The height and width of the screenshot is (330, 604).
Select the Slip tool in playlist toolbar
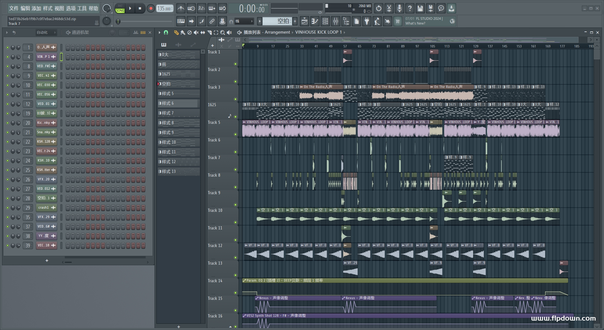(x=203, y=32)
